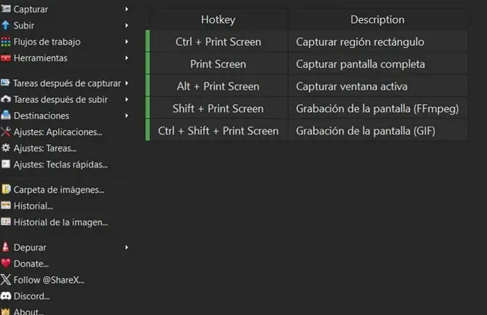Click the Carpeta de imágenes folder icon
487x315 pixels.
pos(6,189)
